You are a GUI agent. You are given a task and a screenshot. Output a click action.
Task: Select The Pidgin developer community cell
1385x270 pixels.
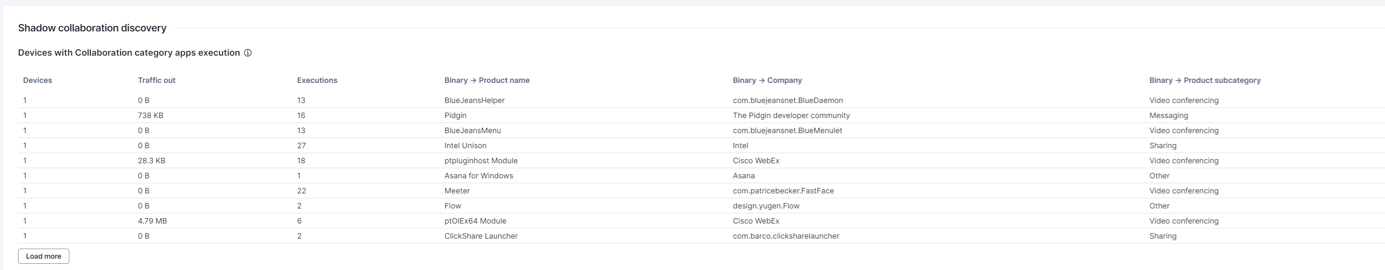791,116
